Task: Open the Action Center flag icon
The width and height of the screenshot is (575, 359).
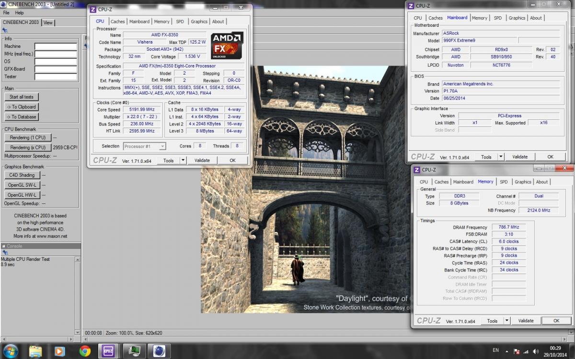Action: (x=516, y=351)
